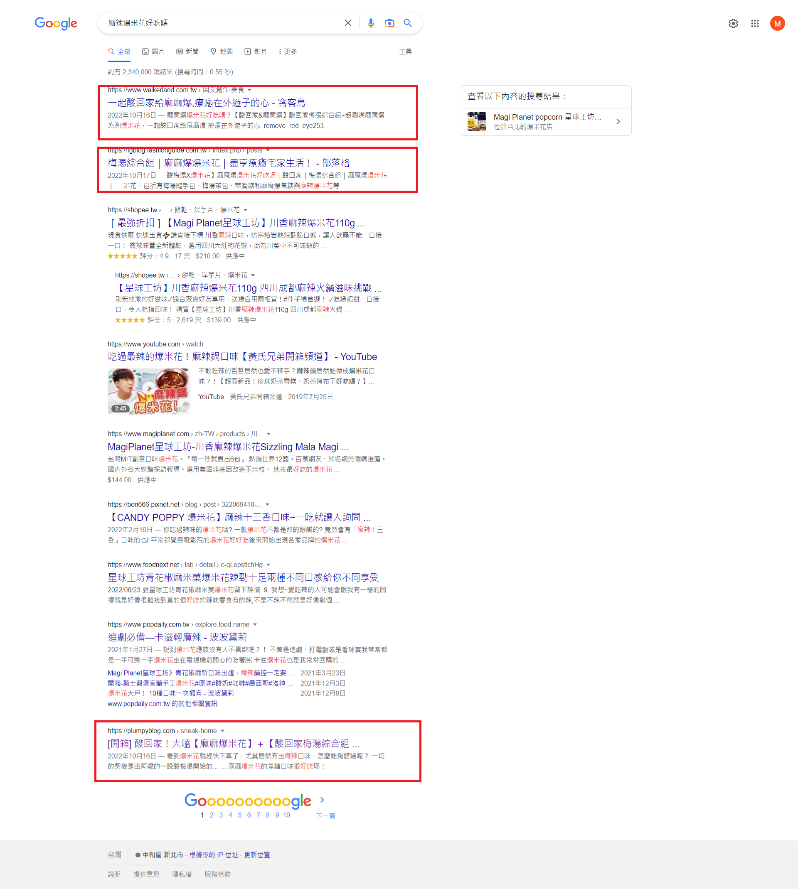Click the magnifier search submit icon

[408, 23]
